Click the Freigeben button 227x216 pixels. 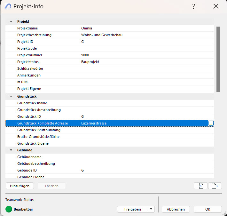point(132,209)
